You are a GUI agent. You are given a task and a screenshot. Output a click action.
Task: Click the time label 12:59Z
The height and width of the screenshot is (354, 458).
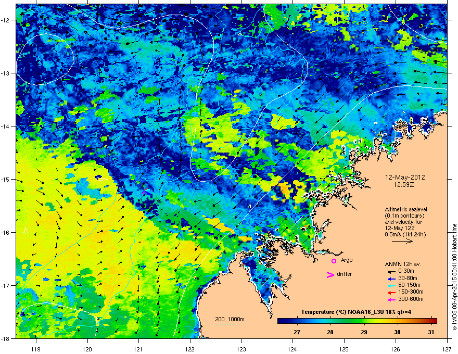coord(405,185)
